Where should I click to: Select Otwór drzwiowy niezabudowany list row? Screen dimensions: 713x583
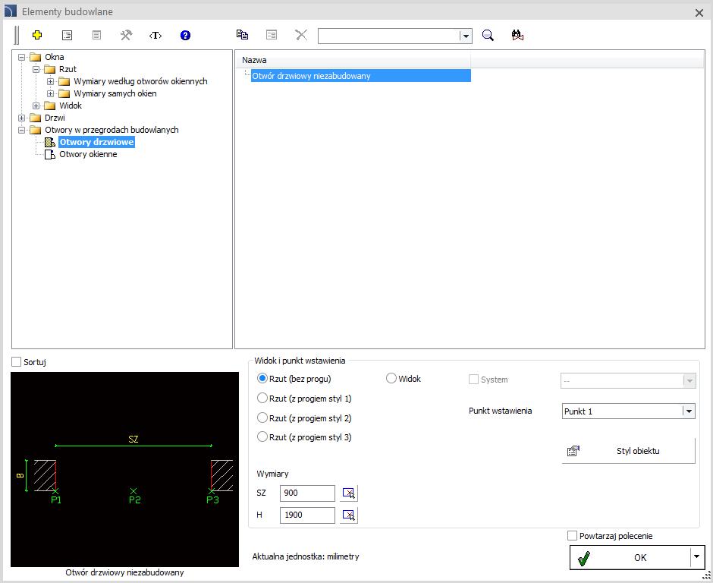pos(360,76)
